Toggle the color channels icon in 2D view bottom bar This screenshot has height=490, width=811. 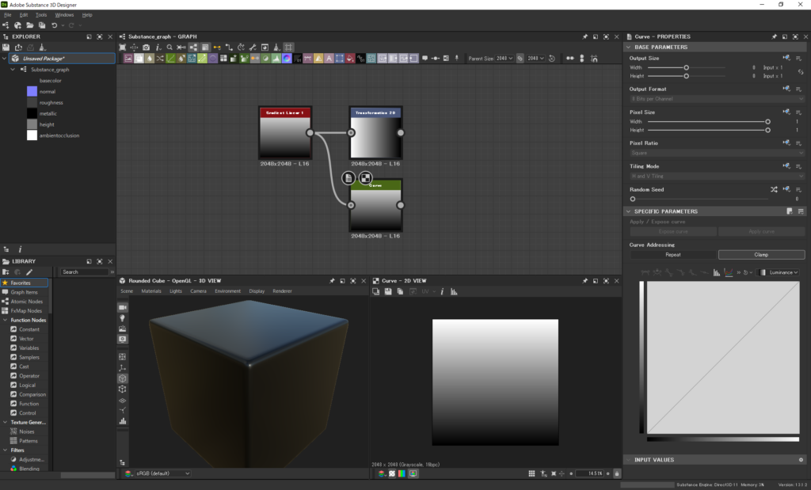click(x=402, y=473)
